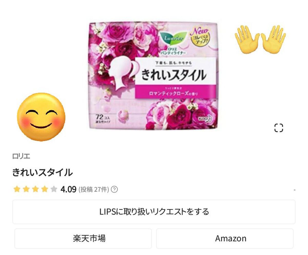The width and height of the screenshot is (308, 255).
Task: Open the ロリエ brand link
Action: pyautogui.click(x=21, y=156)
